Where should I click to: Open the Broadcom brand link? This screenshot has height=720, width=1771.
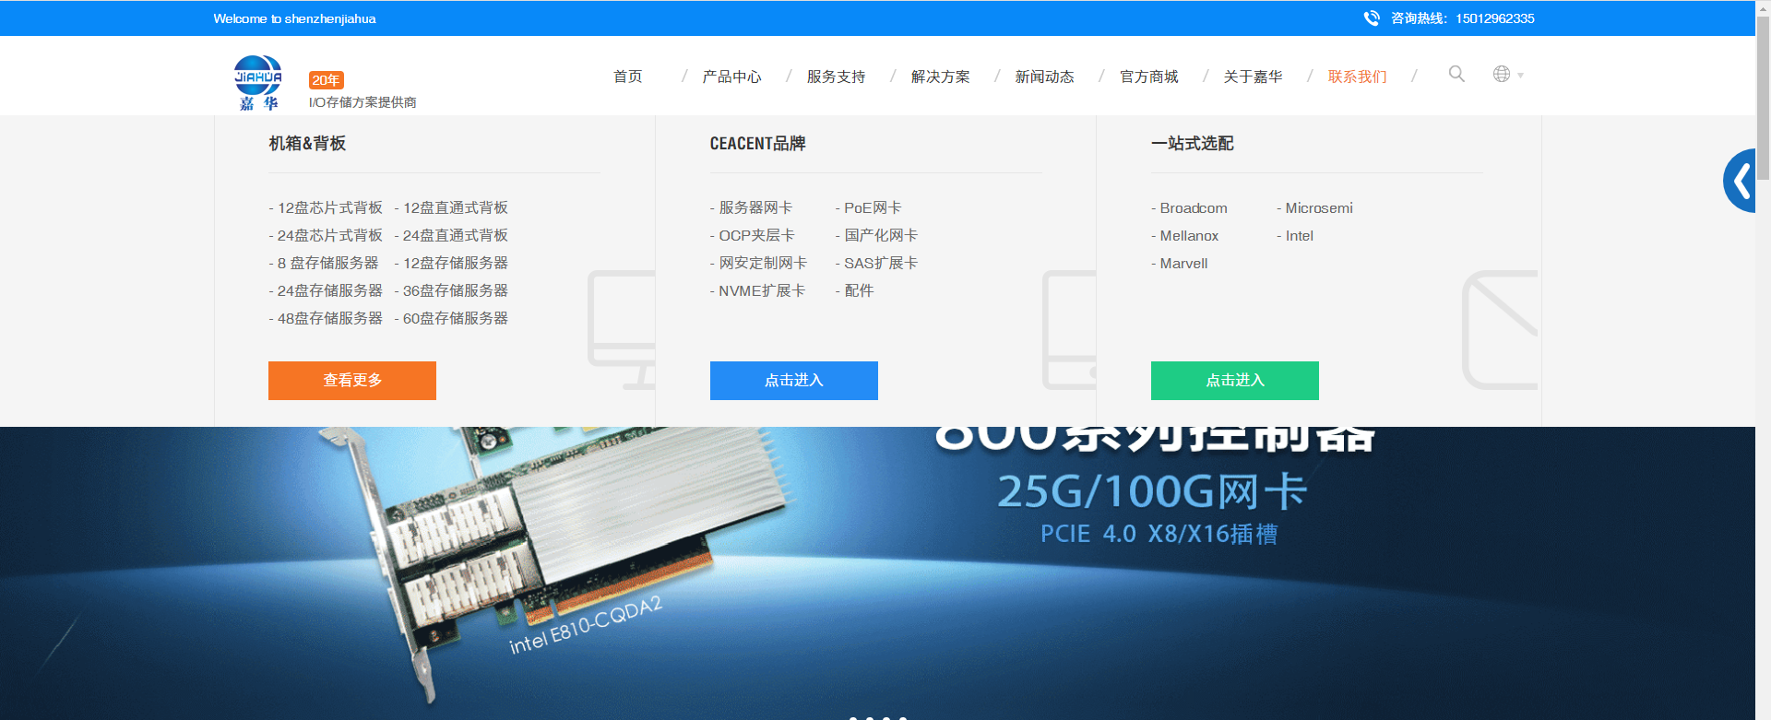(1193, 208)
